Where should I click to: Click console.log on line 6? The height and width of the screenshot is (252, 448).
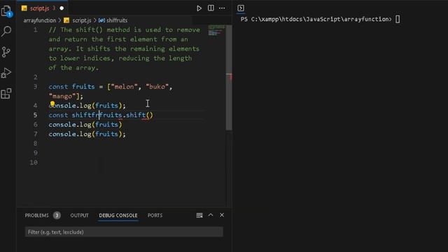point(70,125)
